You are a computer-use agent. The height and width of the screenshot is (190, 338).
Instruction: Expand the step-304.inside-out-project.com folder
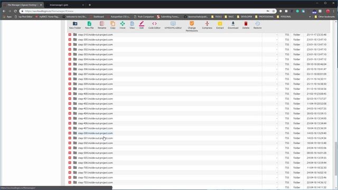(x=70, y=59)
